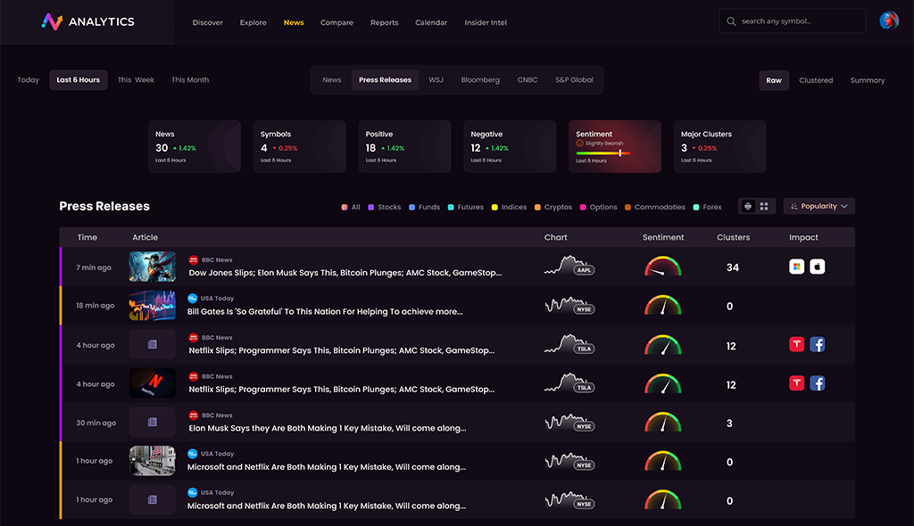The image size is (914, 526).
Task: Click the Apple impact icon in Dow Jones row
Action: pyautogui.click(x=818, y=267)
